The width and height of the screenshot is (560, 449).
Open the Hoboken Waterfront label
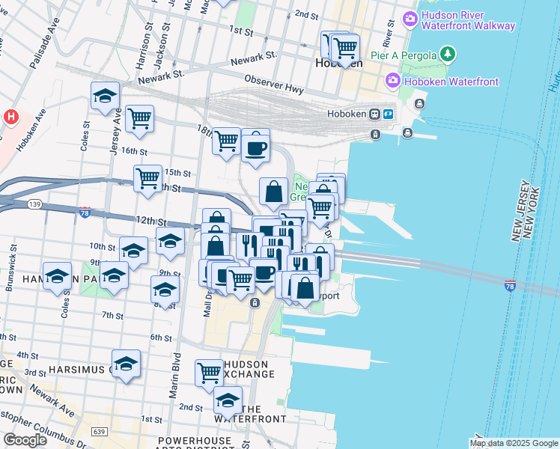451,82
